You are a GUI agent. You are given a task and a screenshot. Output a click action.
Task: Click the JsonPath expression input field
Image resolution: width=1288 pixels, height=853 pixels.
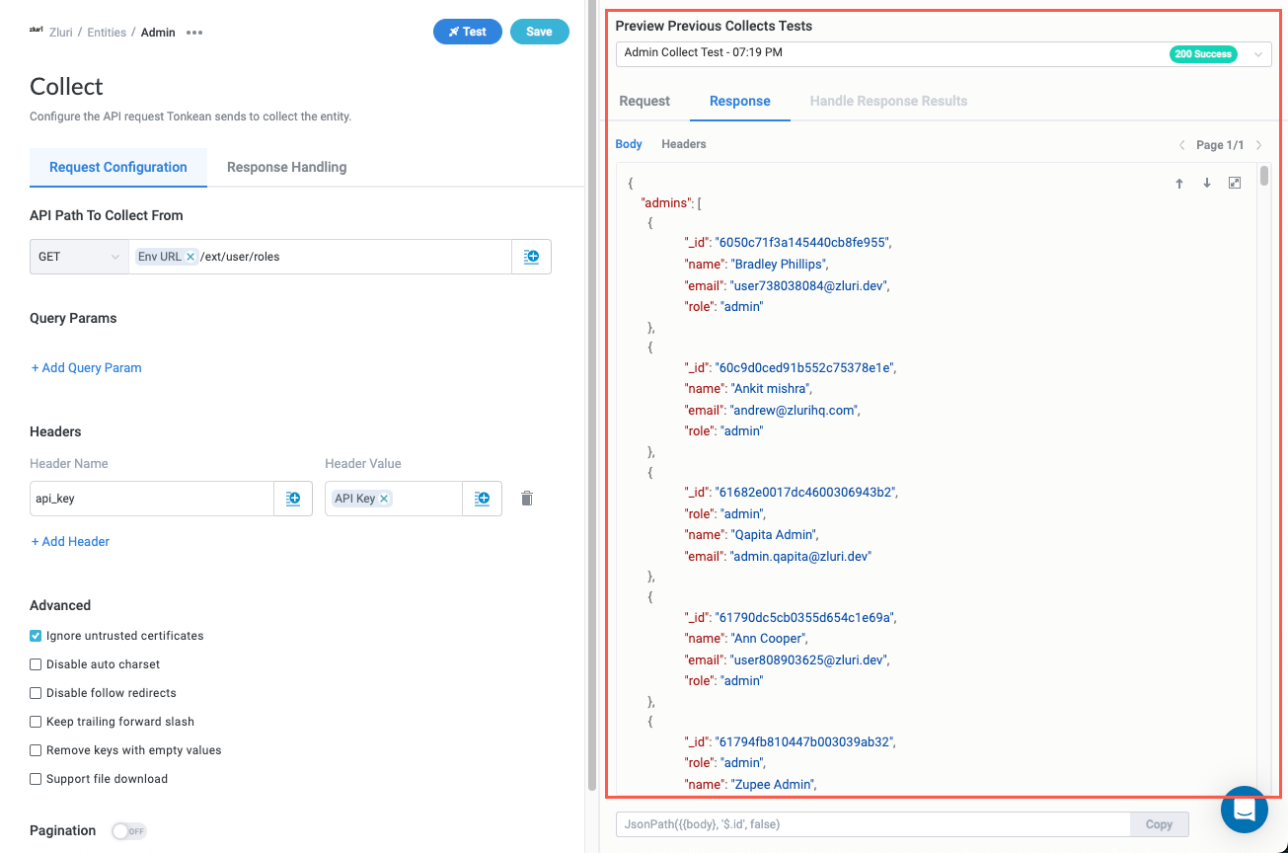click(x=872, y=824)
